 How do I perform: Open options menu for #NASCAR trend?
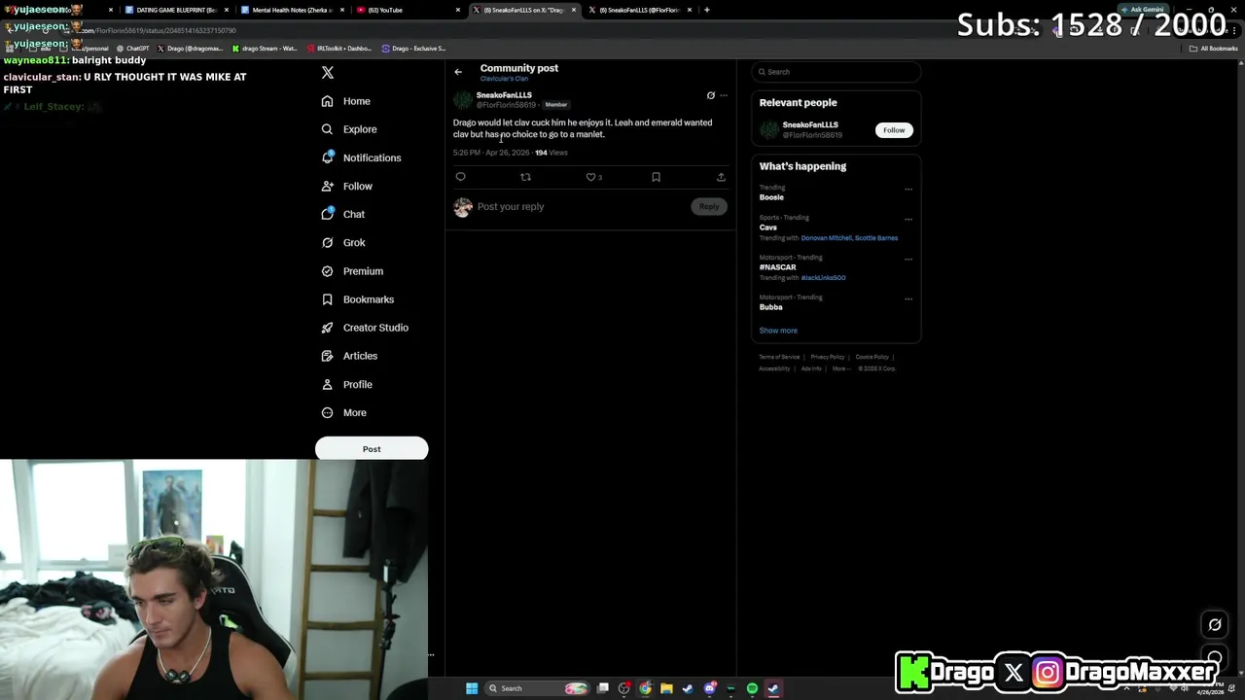click(908, 259)
